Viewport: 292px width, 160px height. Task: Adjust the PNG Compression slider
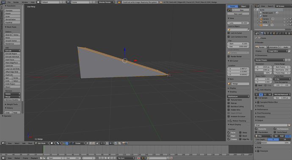(x=273, y=143)
